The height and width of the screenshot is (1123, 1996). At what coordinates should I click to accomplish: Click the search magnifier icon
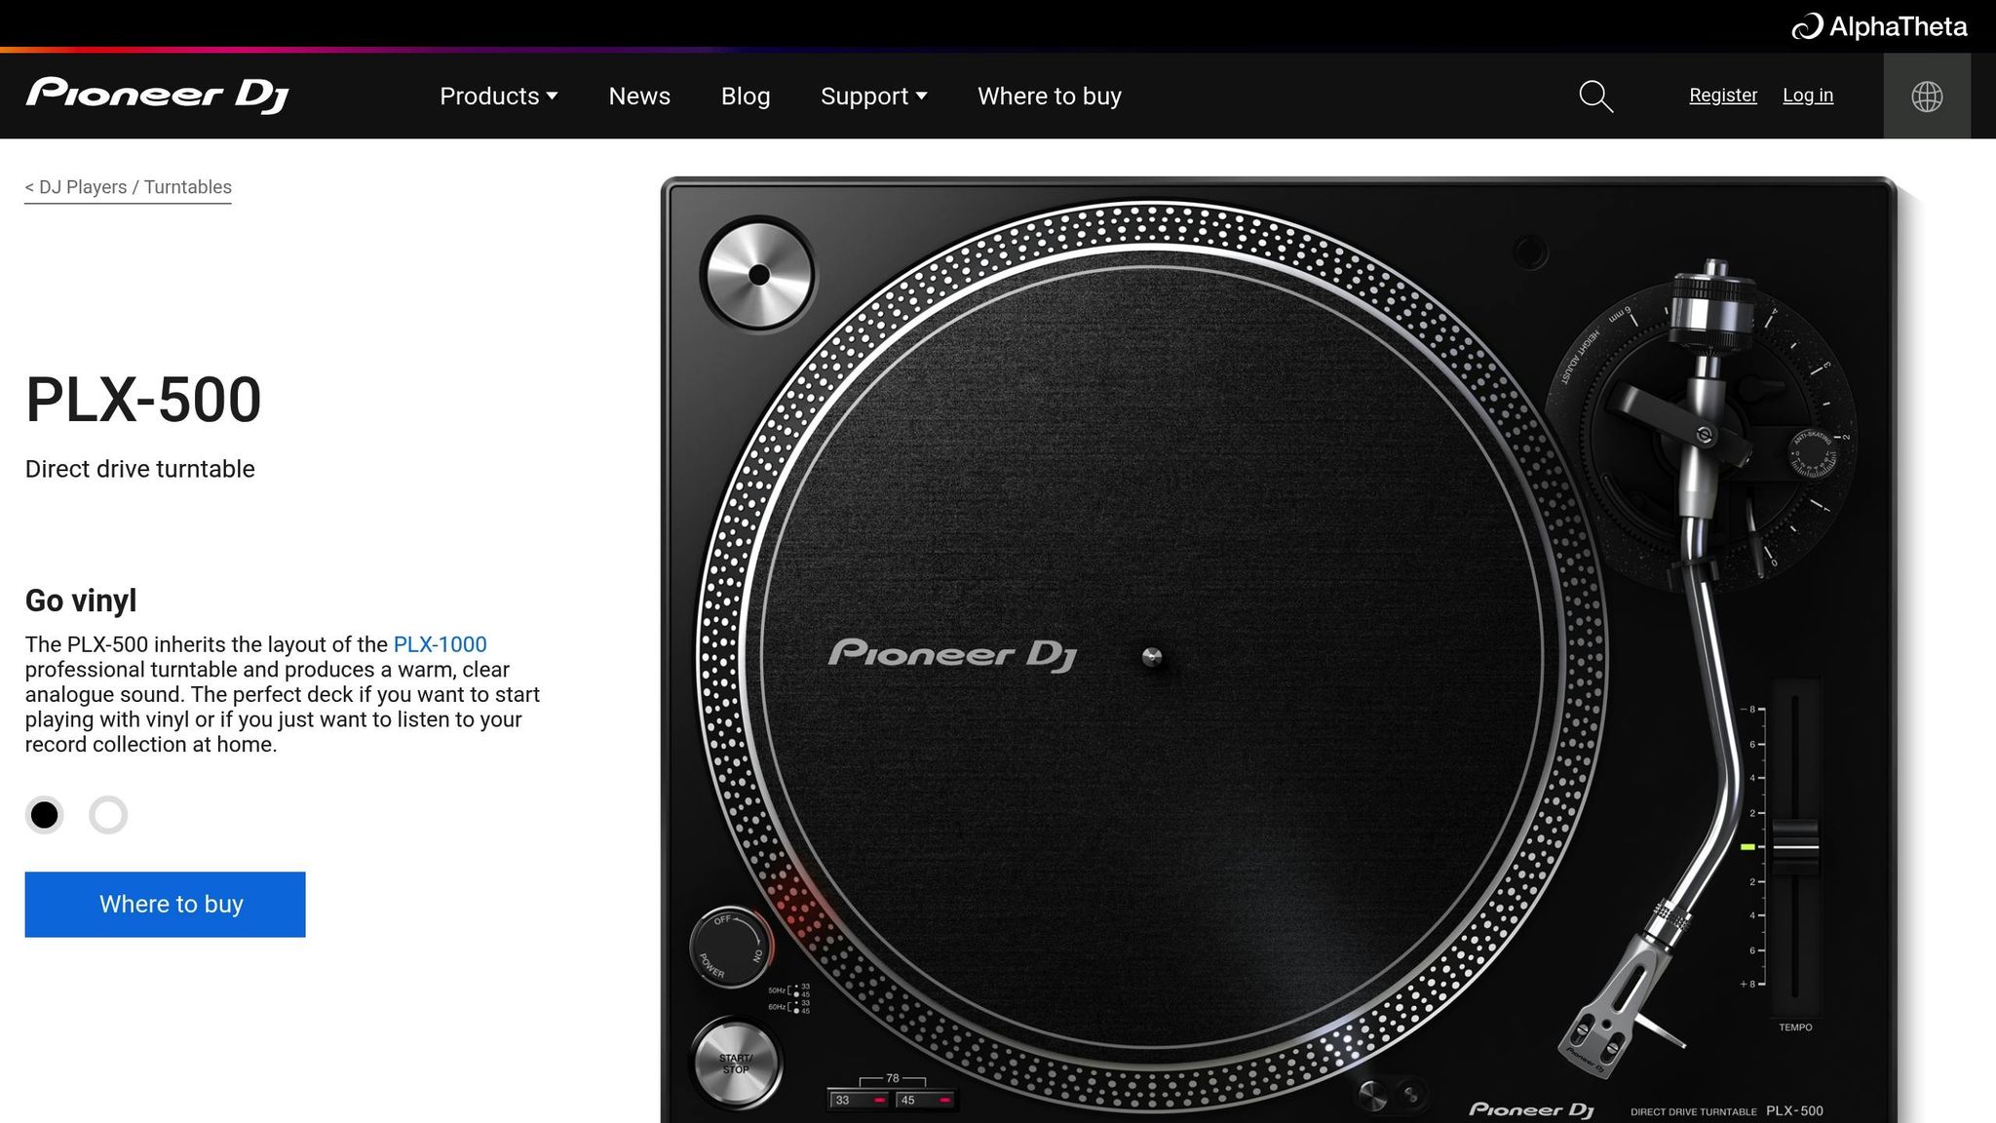point(1595,97)
